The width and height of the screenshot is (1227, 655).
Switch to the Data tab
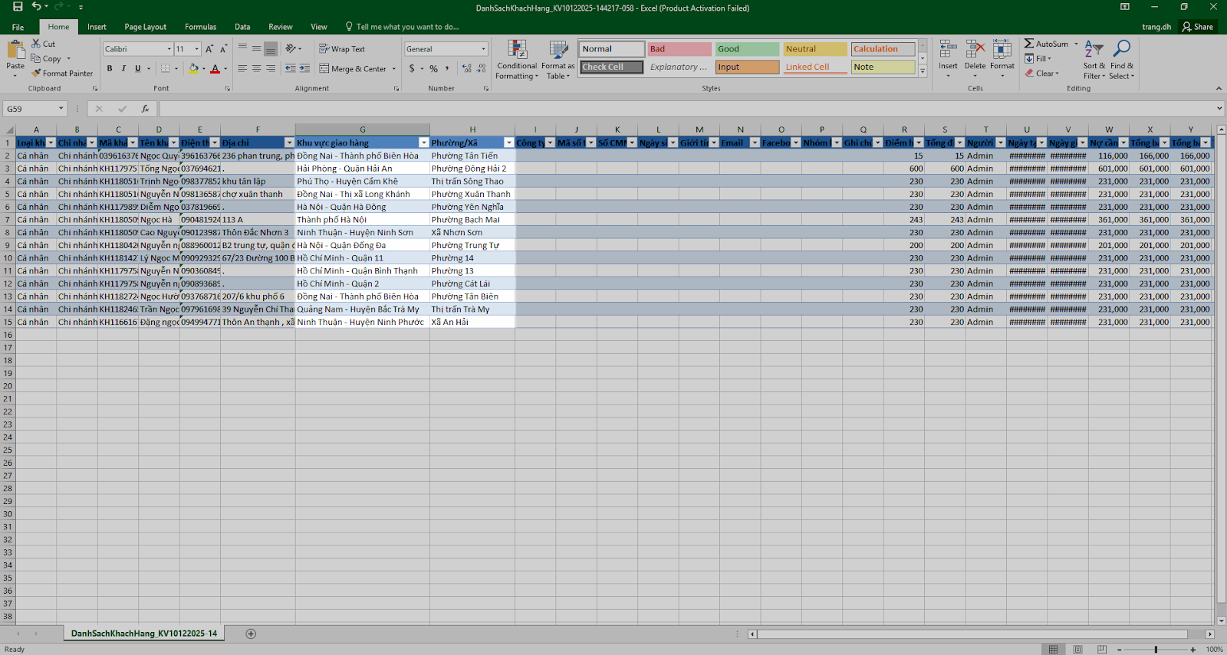(242, 27)
